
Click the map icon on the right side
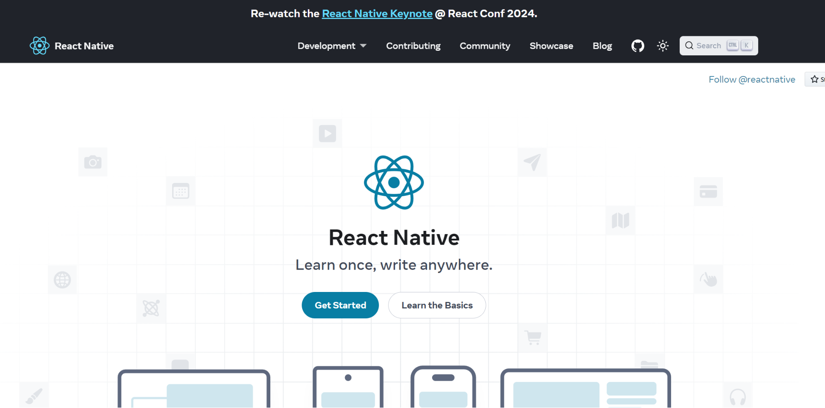click(620, 221)
